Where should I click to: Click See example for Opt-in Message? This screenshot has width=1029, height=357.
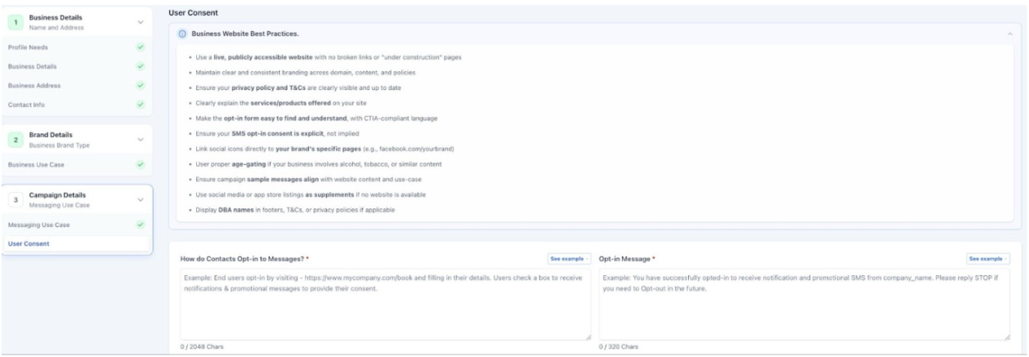click(x=987, y=259)
